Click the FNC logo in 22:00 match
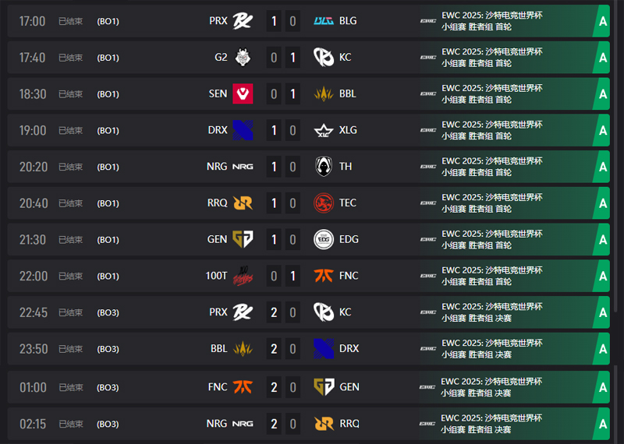 [x=324, y=276]
